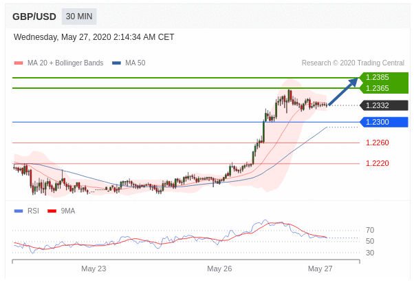The image size is (414, 283).
Task: Select May 23 on the time axis
Action: [94, 269]
